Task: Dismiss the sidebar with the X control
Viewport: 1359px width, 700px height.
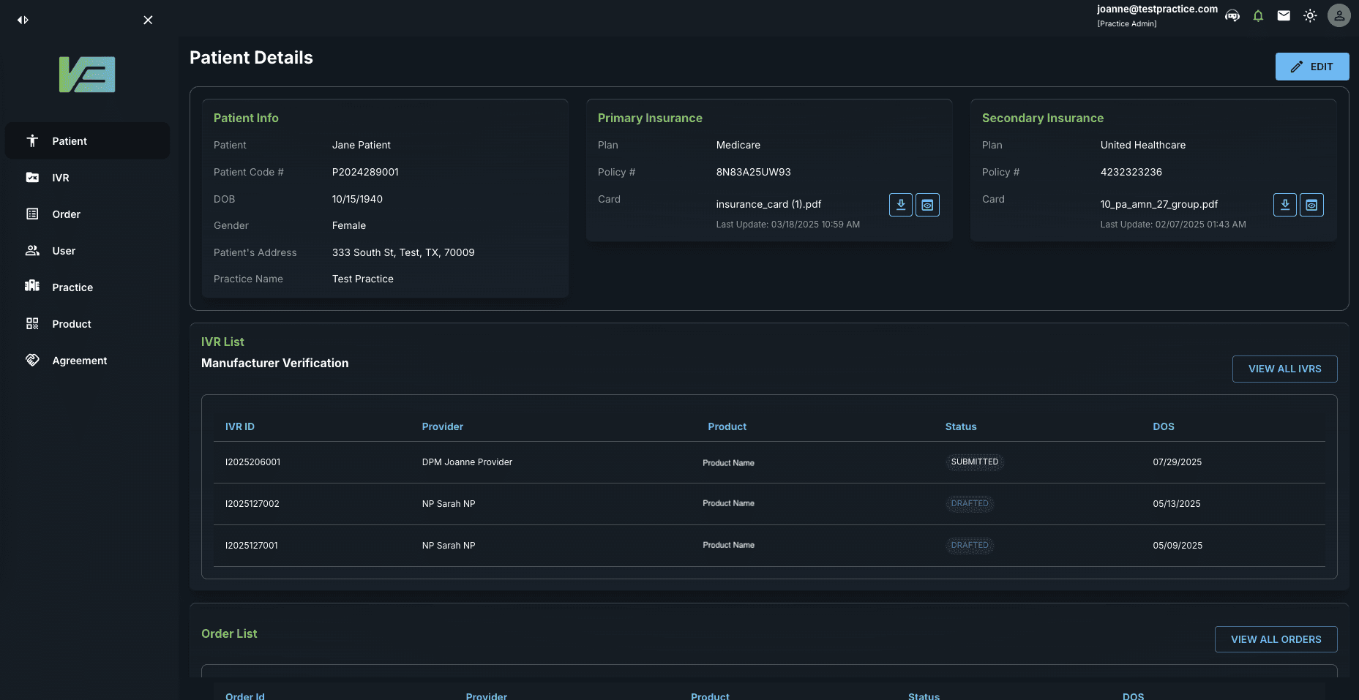Action: point(148,20)
